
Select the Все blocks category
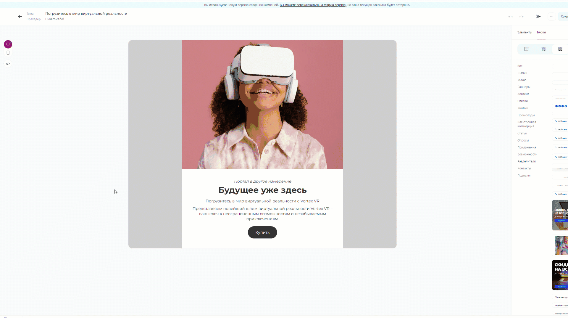coord(520,66)
